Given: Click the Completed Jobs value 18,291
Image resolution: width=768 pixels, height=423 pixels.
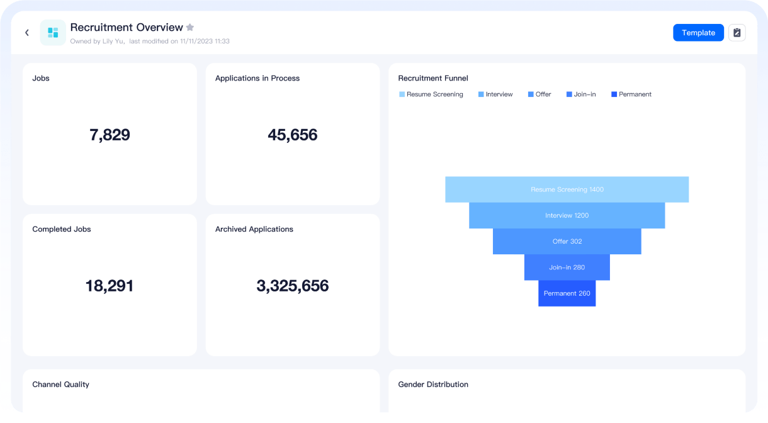Looking at the screenshot, I should (110, 286).
